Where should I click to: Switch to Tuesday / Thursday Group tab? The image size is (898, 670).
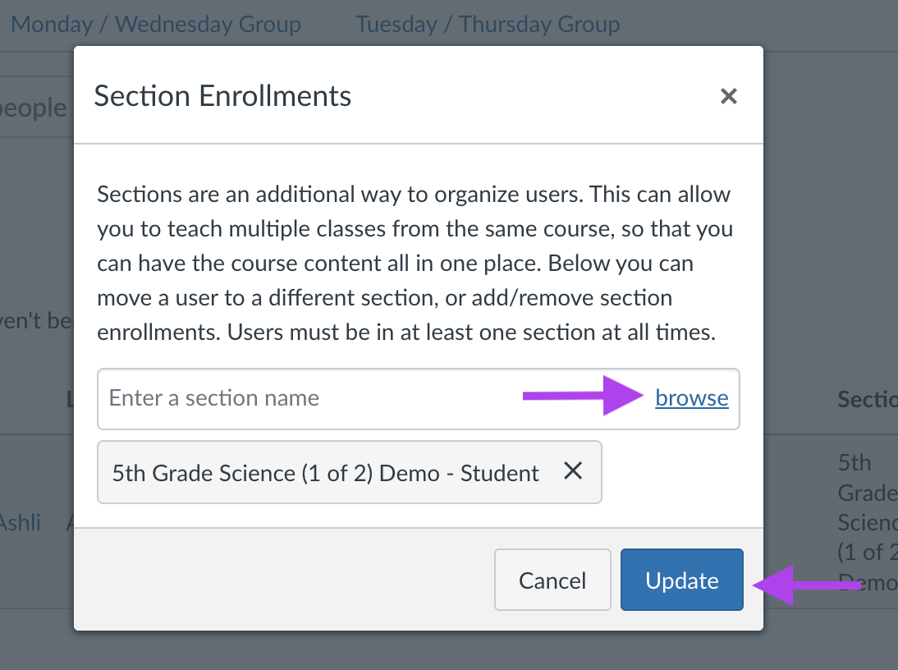[488, 25]
